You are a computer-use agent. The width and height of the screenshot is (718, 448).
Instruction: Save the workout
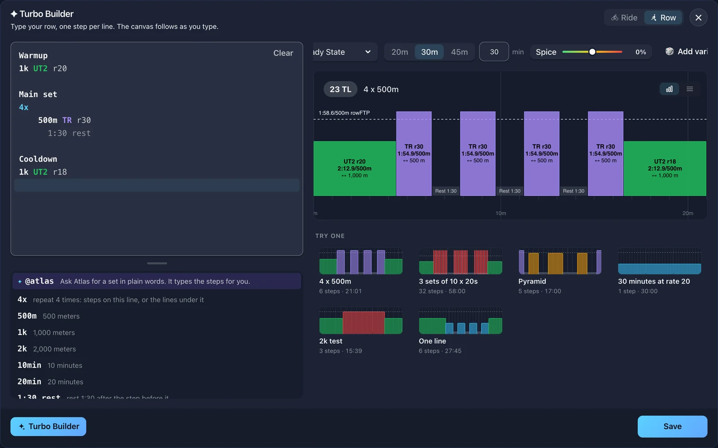pyautogui.click(x=672, y=426)
